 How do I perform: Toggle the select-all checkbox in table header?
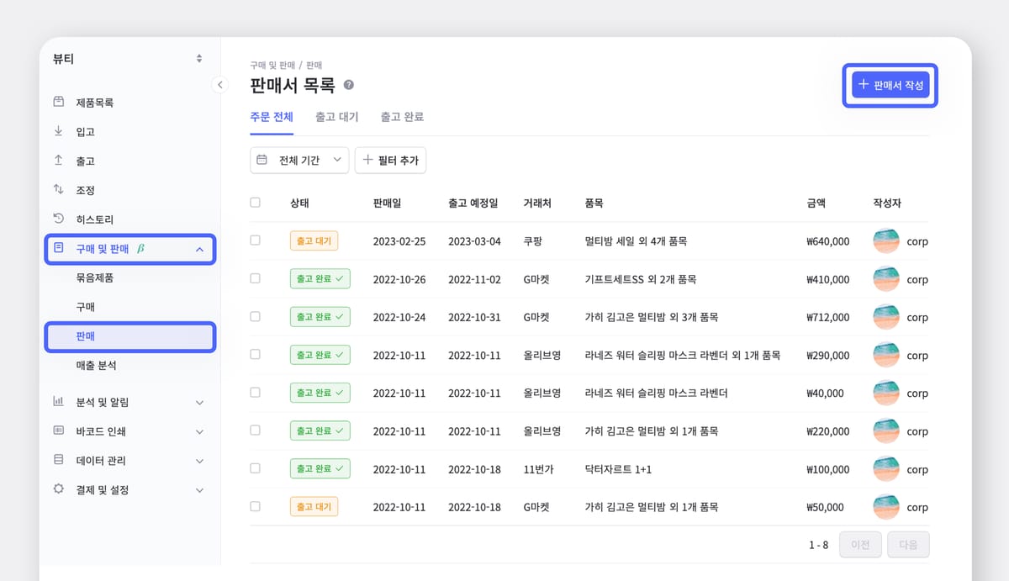click(x=255, y=203)
